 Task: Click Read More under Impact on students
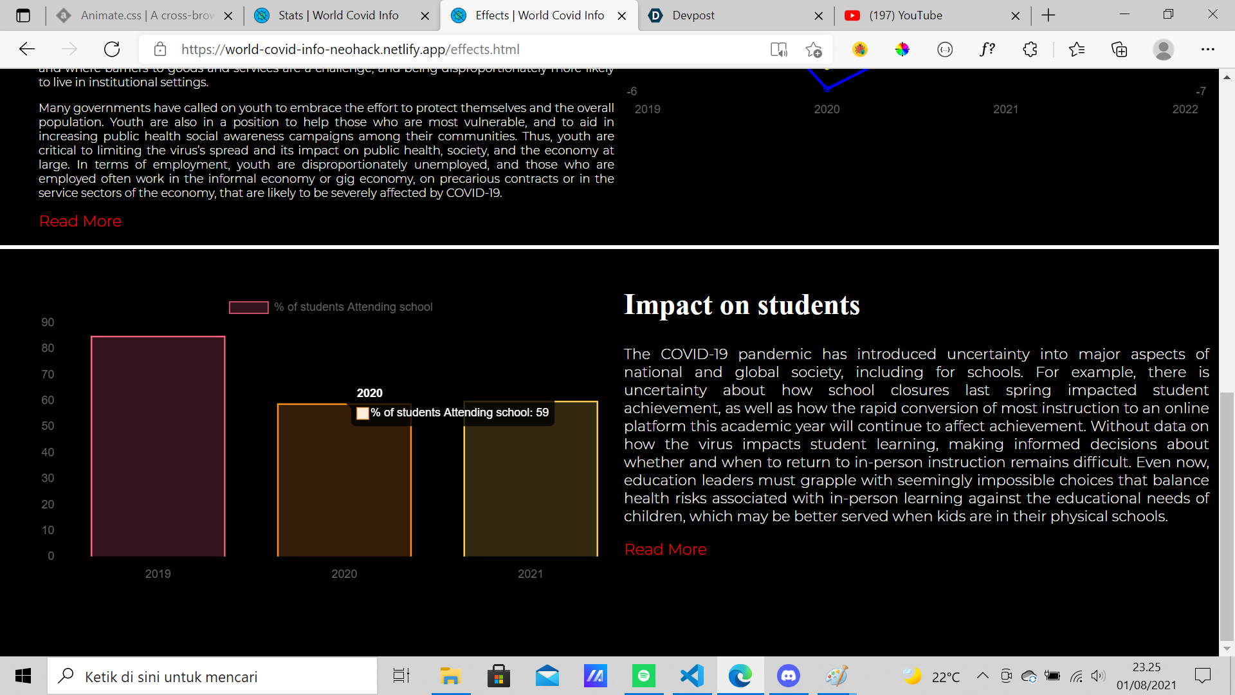pos(665,549)
